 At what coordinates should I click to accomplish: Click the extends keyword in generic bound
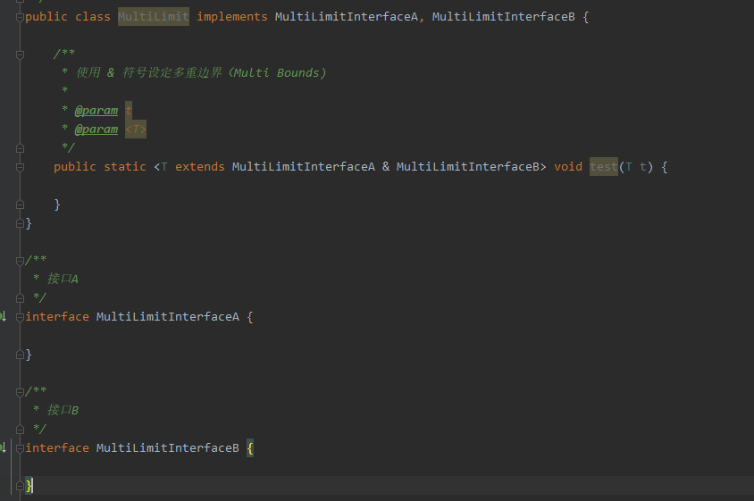point(200,167)
